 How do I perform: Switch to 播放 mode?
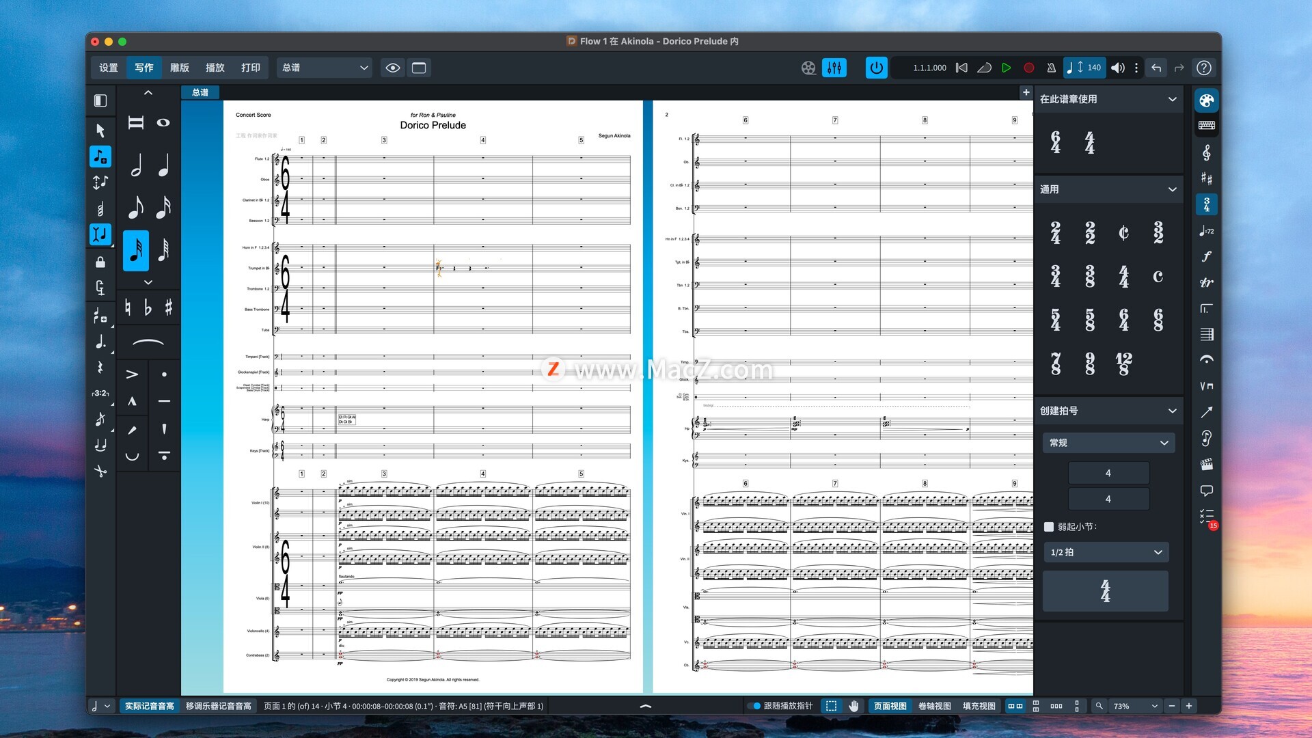click(x=215, y=68)
